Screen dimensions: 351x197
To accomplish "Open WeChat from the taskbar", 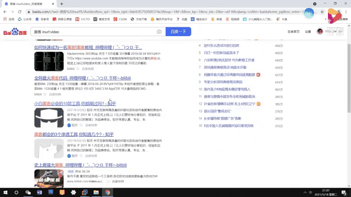I will click(x=28, y=192).
